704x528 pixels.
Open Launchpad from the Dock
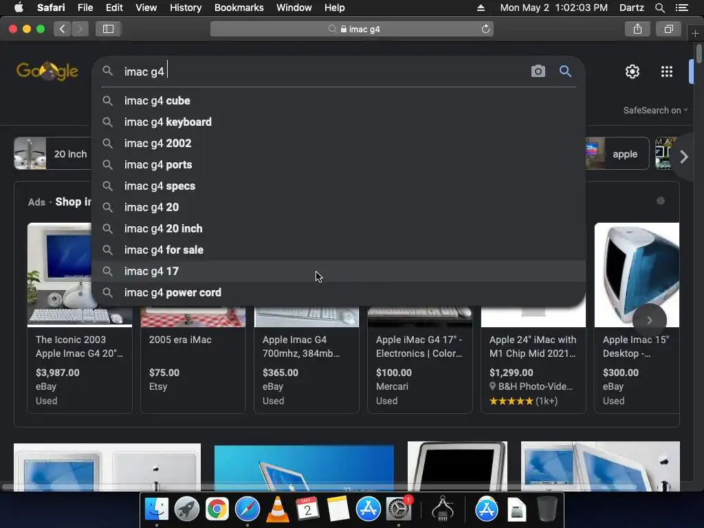coord(187,509)
